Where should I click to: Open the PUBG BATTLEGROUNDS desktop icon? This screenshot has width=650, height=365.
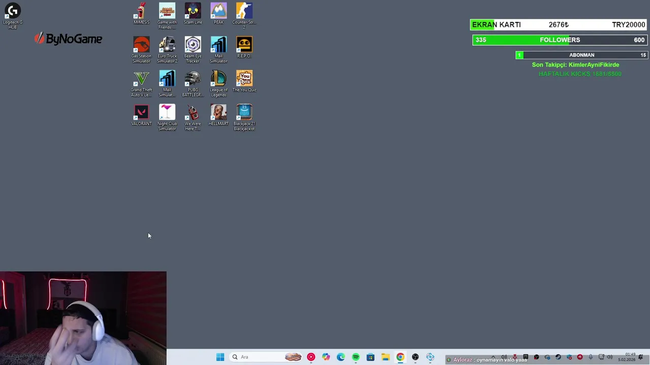tap(192, 84)
